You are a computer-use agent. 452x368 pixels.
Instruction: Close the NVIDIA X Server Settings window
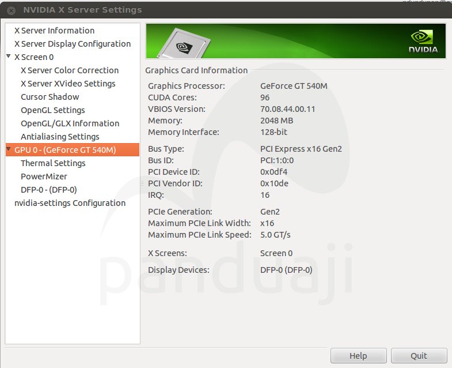click(11, 11)
